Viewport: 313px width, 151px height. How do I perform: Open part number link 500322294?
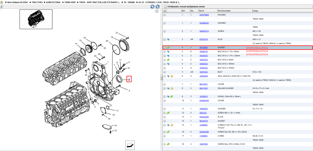(x=204, y=117)
